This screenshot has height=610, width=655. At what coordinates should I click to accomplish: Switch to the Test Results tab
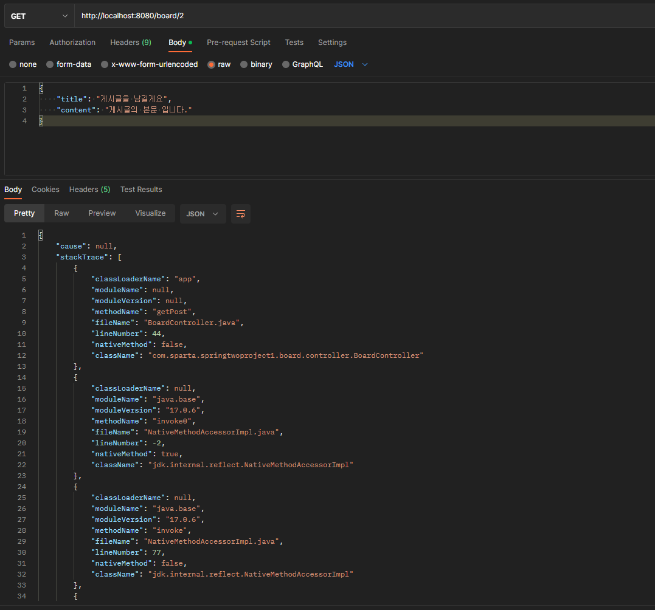coord(141,190)
